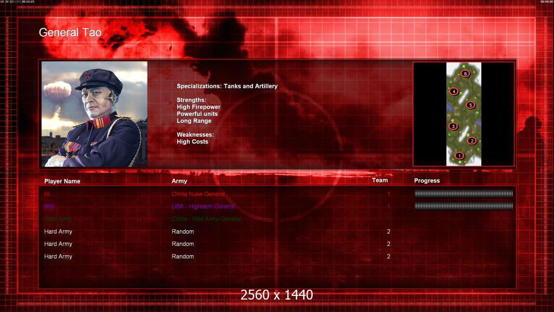Click start position 6 on the minimap
The image size is (554, 312).
click(x=465, y=73)
